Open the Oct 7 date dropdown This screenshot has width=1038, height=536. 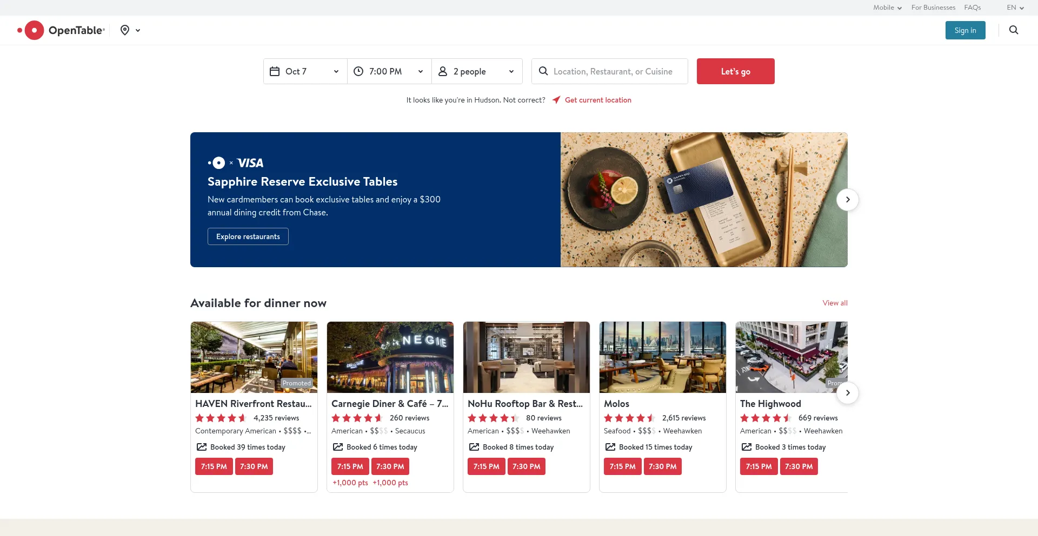point(305,71)
